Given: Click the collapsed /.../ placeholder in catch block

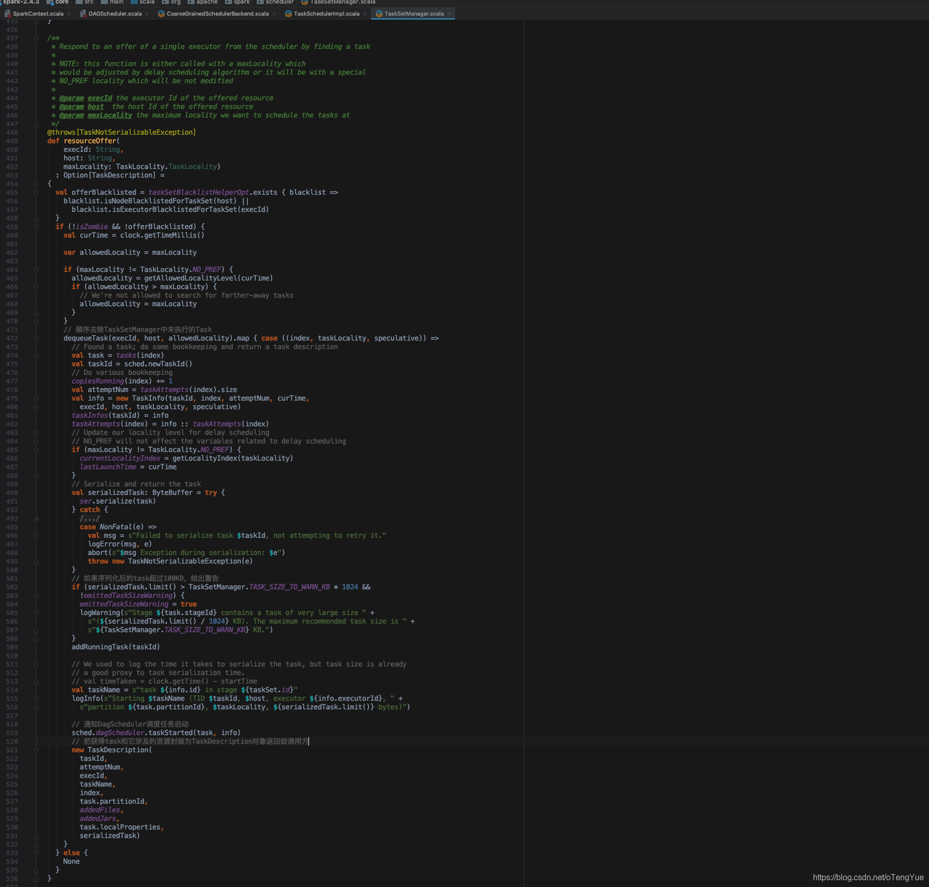Looking at the screenshot, I should (90, 519).
